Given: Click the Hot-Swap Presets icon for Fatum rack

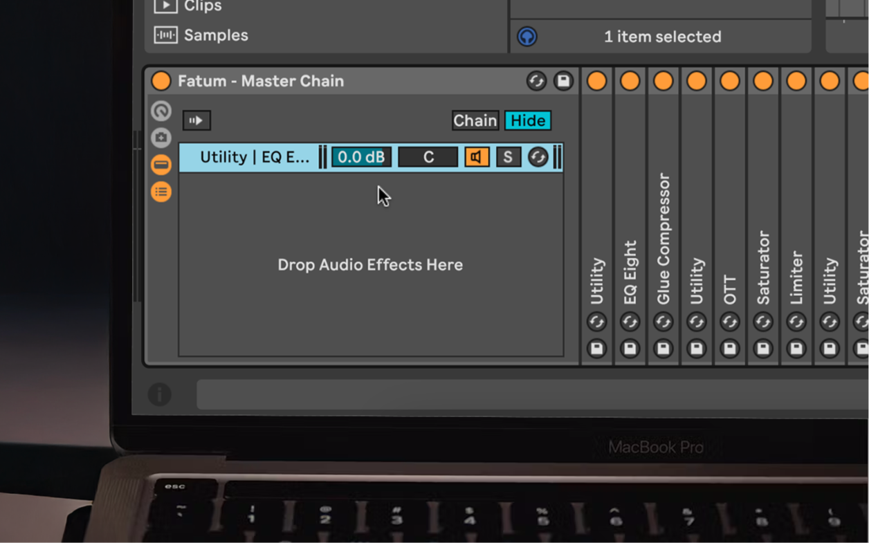Looking at the screenshot, I should click(x=536, y=81).
